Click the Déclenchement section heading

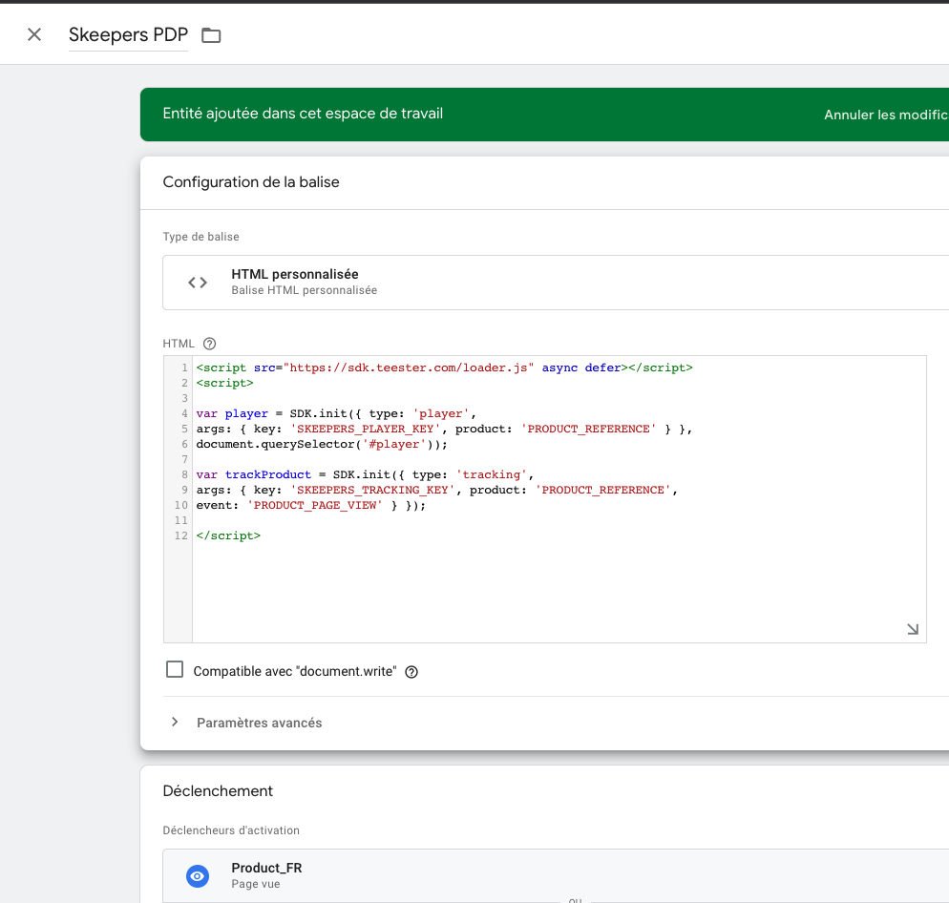coord(218,790)
